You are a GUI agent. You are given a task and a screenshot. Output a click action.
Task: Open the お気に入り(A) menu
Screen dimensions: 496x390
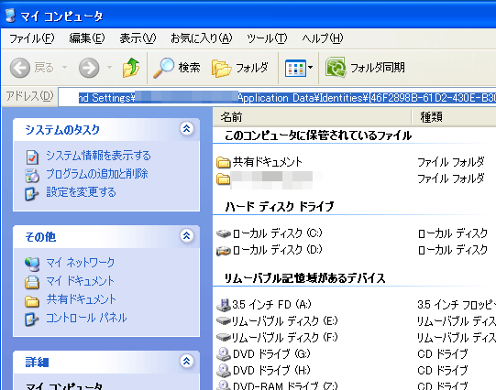(x=202, y=38)
